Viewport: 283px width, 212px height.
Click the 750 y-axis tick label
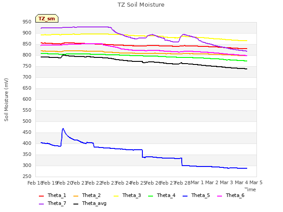coord(27,66)
